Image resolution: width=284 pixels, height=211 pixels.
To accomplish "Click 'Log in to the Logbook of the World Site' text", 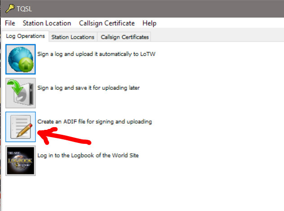I will coord(88,156).
